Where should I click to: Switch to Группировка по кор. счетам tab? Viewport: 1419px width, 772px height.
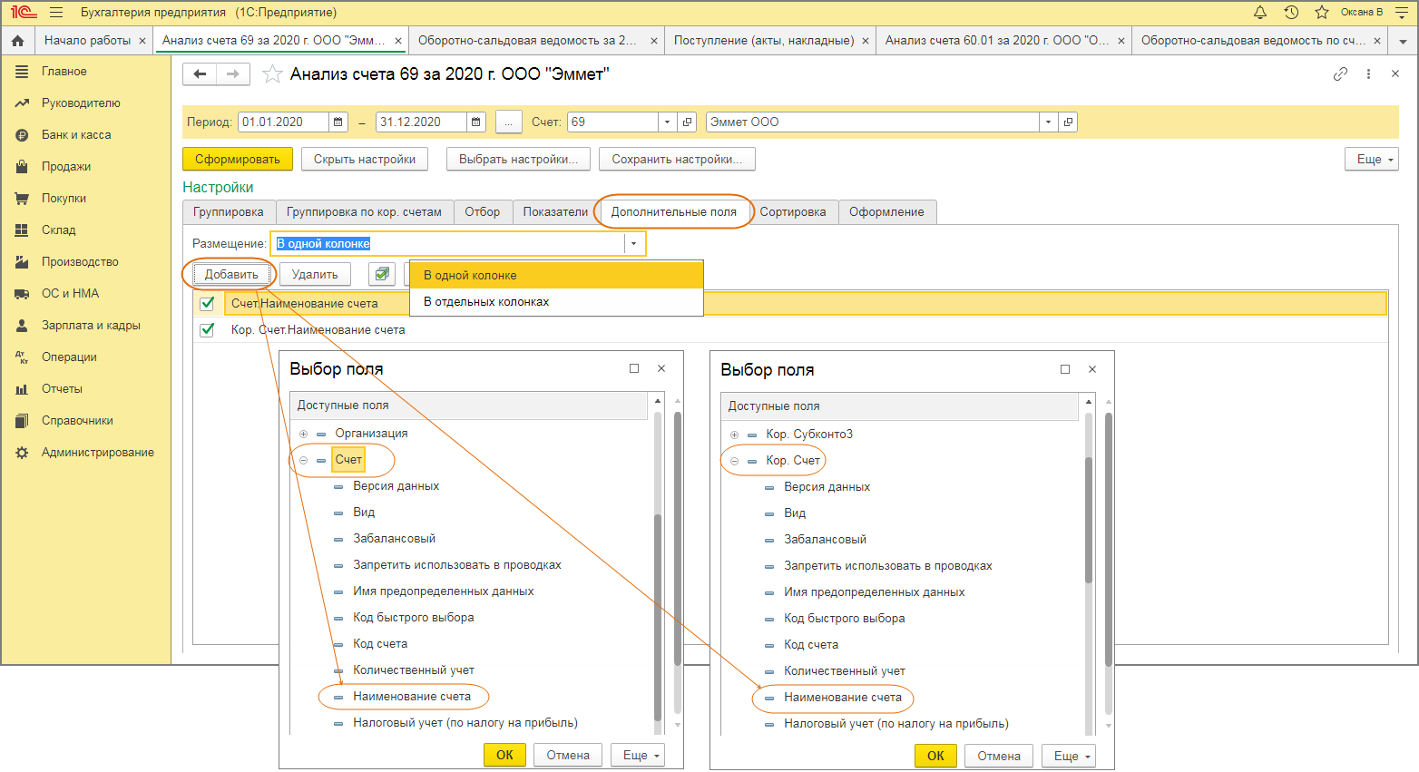(364, 212)
